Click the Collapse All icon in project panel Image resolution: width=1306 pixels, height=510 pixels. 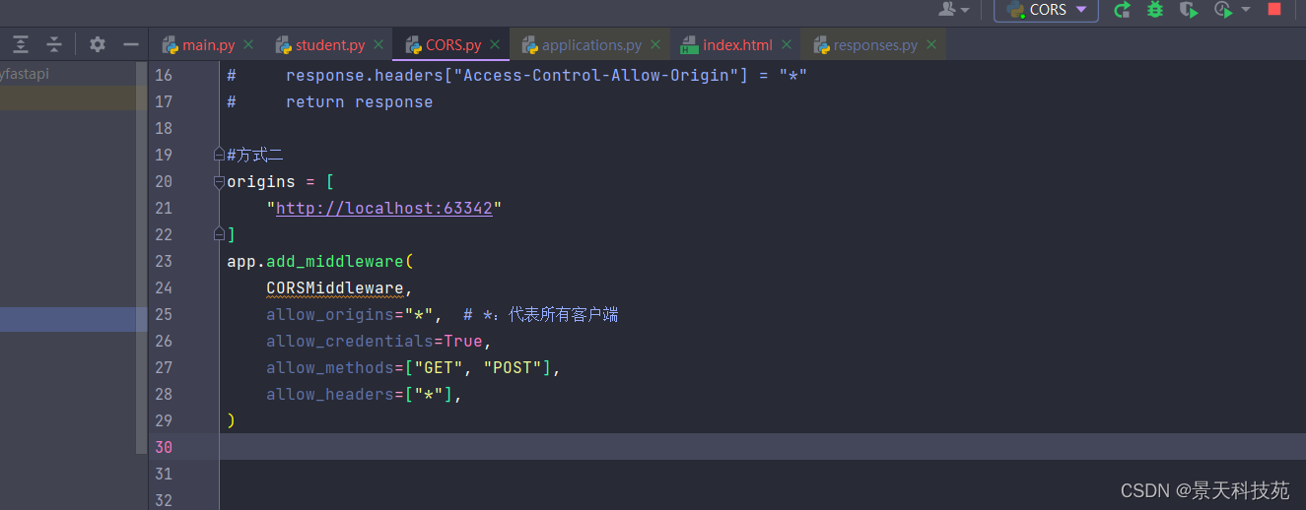click(x=54, y=44)
